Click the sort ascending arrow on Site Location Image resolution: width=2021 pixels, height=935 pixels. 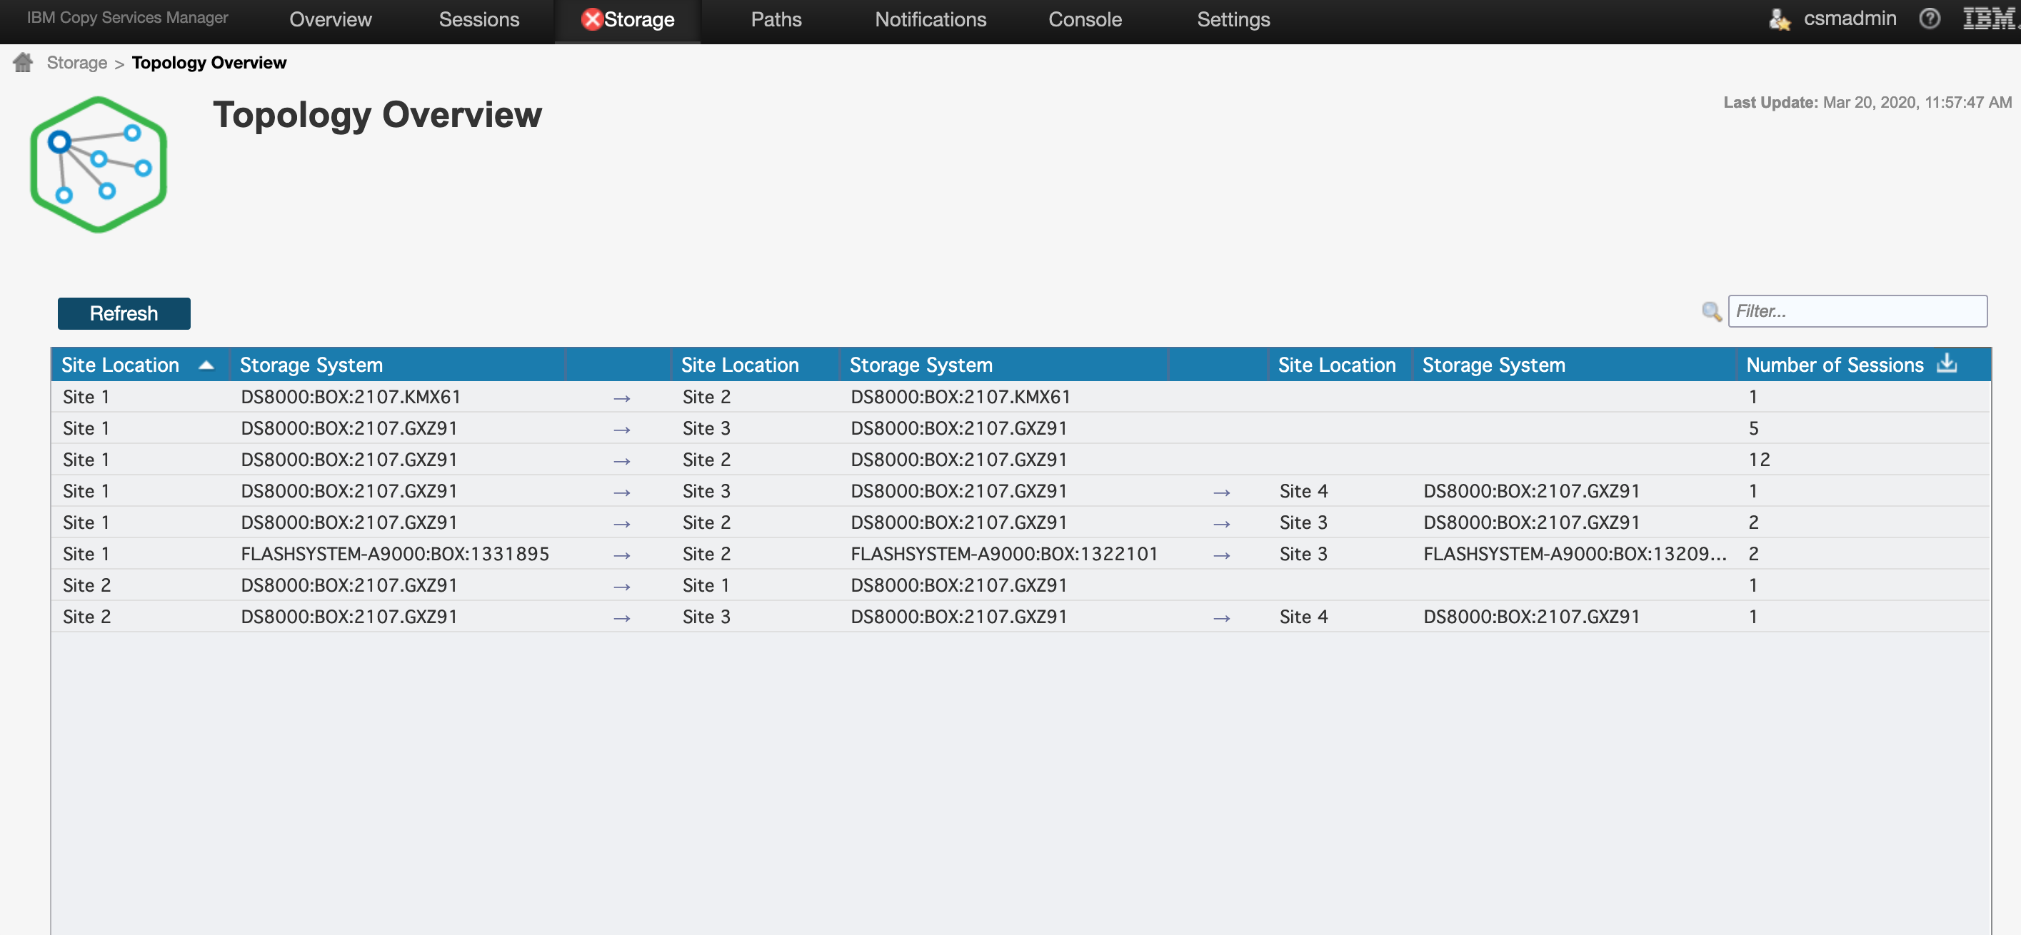(206, 365)
